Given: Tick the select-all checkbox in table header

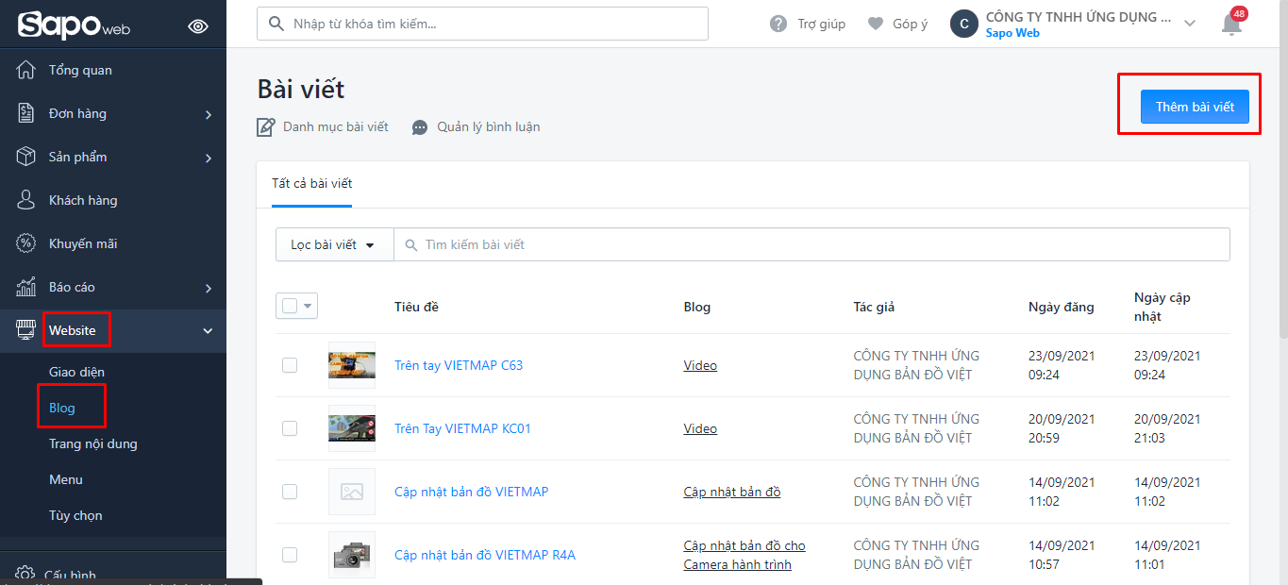Looking at the screenshot, I should (290, 306).
